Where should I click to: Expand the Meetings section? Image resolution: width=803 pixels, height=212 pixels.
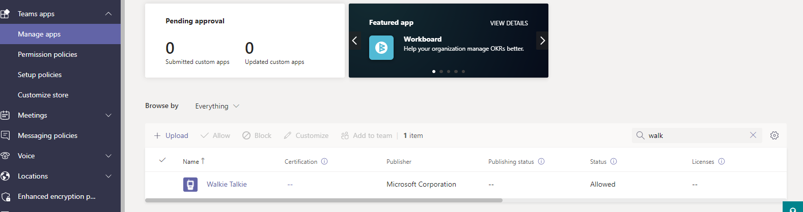click(108, 115)
